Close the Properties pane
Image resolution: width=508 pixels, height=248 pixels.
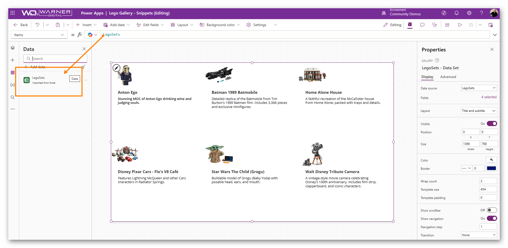pyautogui.click(x=492, y=49)
